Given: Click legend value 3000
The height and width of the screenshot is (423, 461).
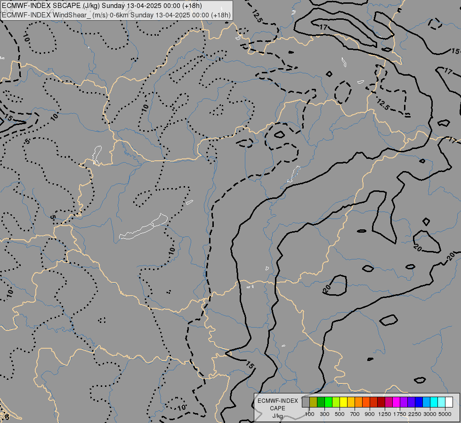Looking at the screenshot, I should pyautogui.click(x=430, y=414).
